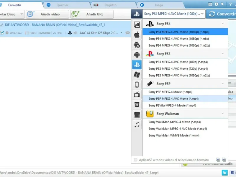Select Sony WalkMan MPEG-4 AVC Movie (*.mp4)
The image size is (236, 177).
point(185,129)
